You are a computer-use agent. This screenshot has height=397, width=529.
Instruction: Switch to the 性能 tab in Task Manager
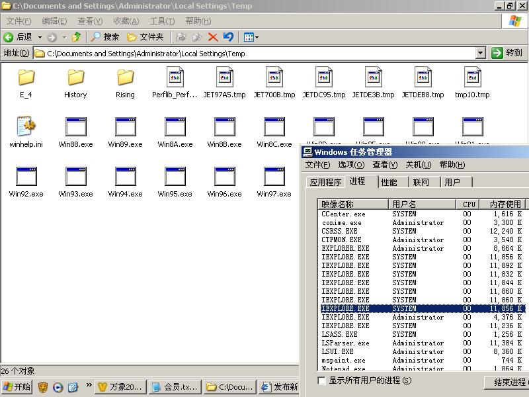pyautogui.click(x=389, y=182)
